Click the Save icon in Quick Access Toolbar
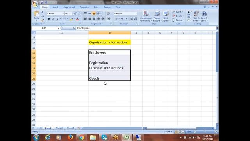This screenshot has height=141, width=250. click(42, 2)
